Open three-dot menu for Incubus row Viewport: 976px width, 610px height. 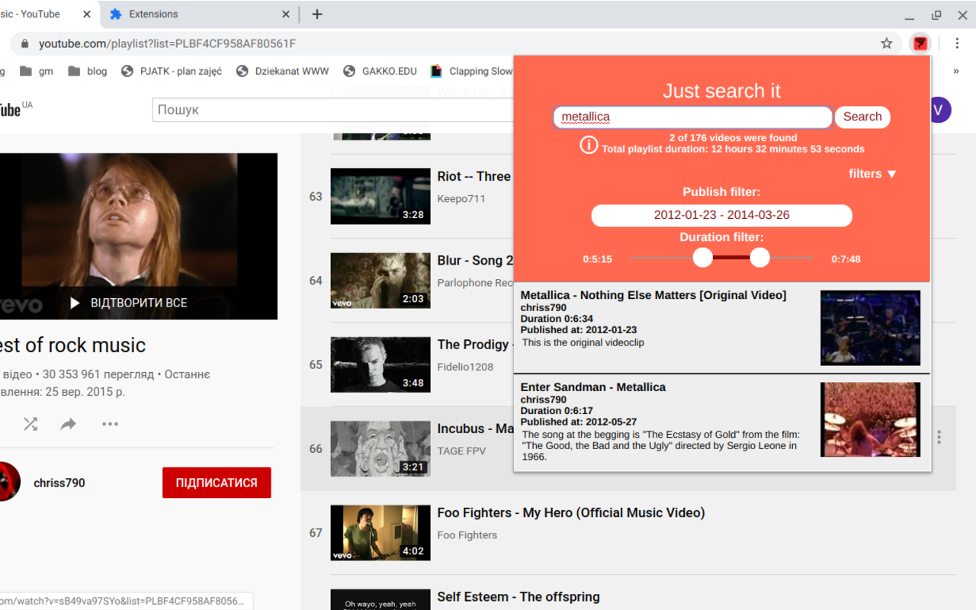tap(939, 437)
